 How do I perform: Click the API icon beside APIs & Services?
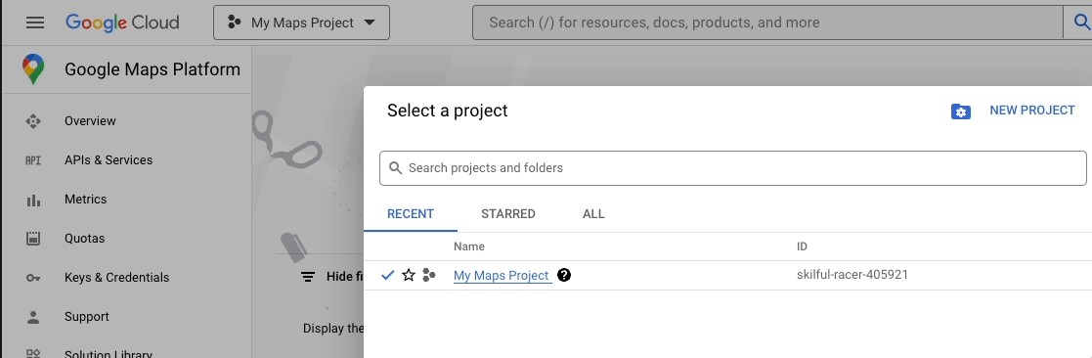coord(33,160)
